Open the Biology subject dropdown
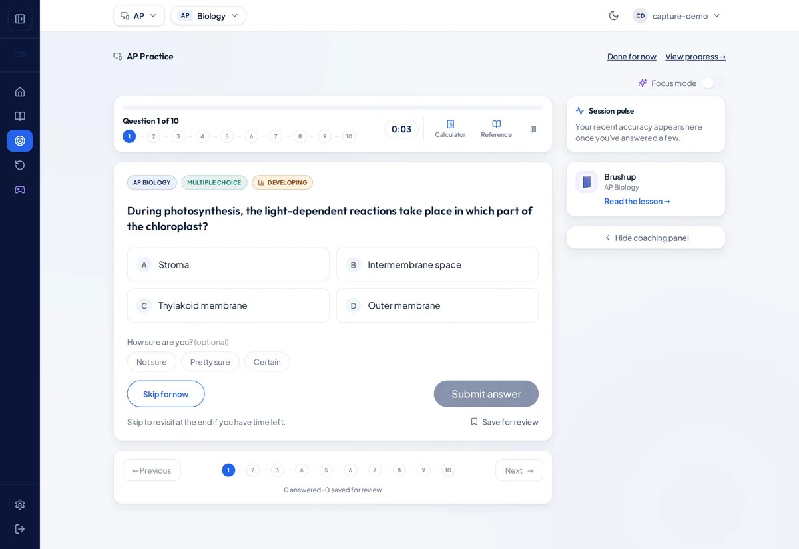799x549 pixels. click(208, 15)
